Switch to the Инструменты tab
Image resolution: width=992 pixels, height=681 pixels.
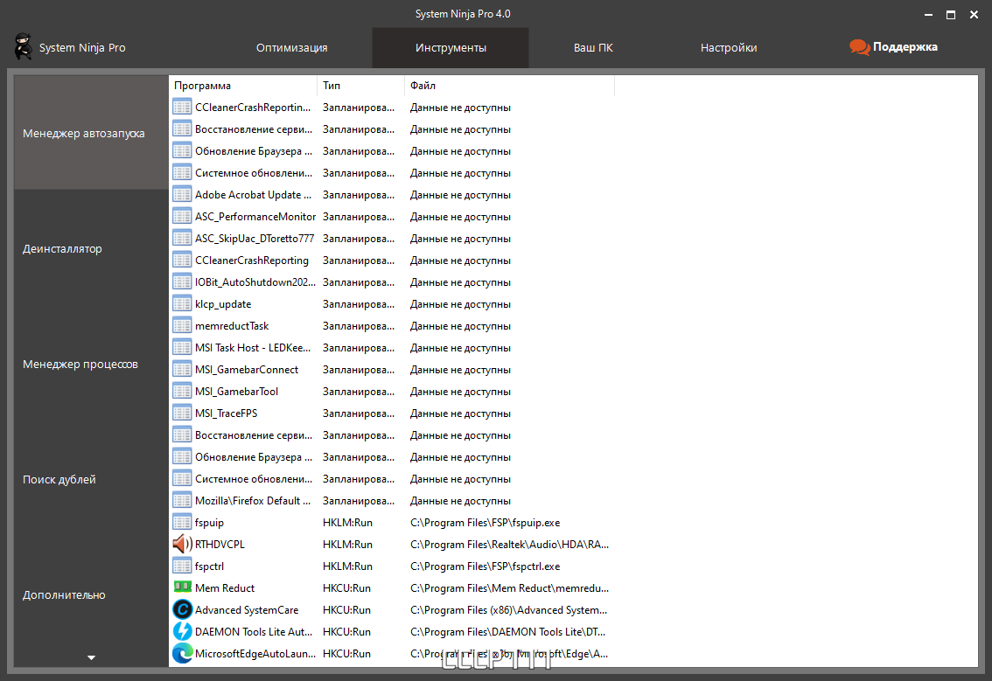pos(451,47)
